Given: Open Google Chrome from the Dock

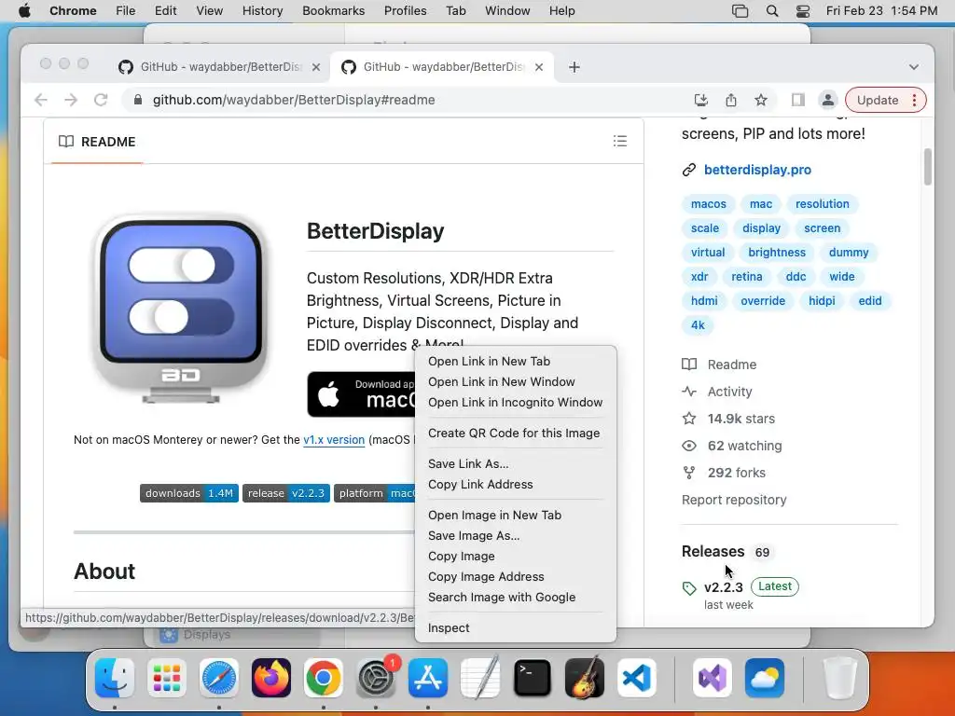Looking at the screenshot, I should click(324, 678).
